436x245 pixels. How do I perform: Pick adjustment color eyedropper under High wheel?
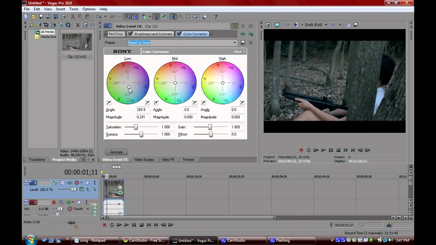click(x=242, y=102)
